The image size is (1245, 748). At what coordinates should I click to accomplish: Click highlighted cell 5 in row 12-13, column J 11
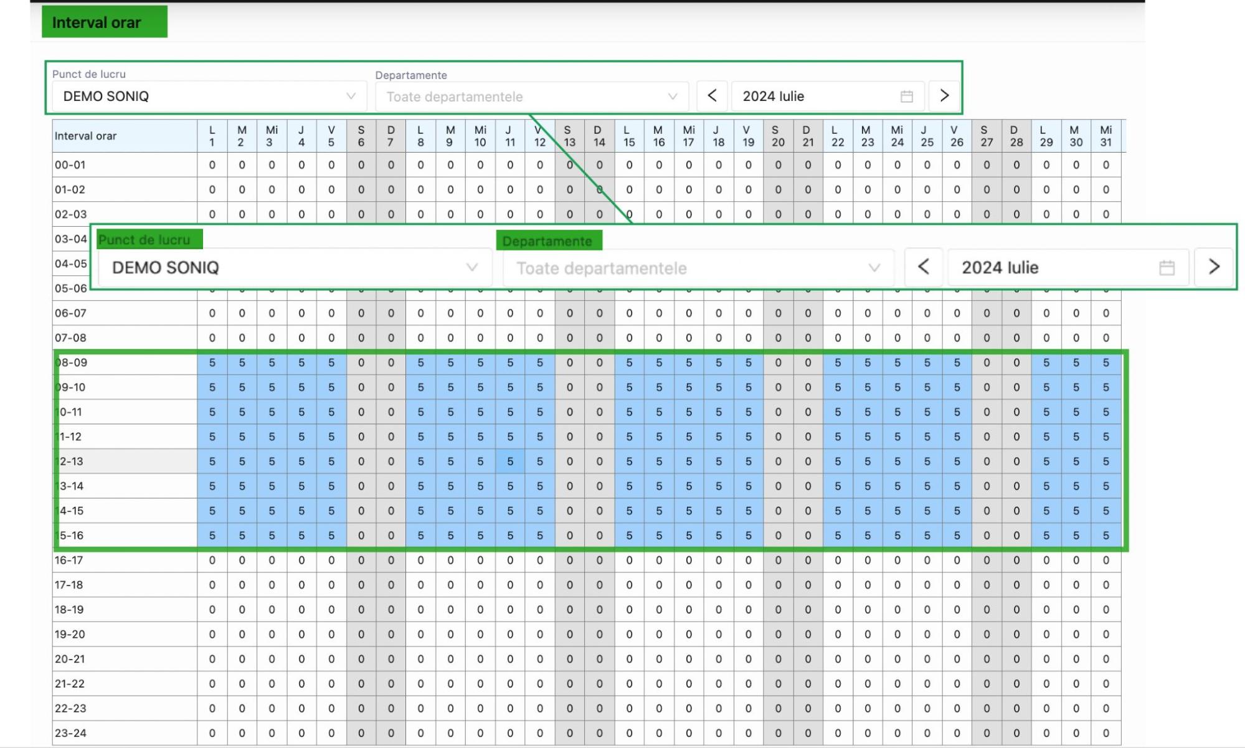[x=510, y=462]
